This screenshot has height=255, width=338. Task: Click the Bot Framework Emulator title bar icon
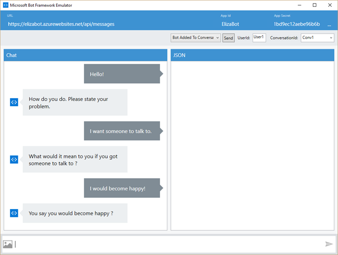coord(5,5)
